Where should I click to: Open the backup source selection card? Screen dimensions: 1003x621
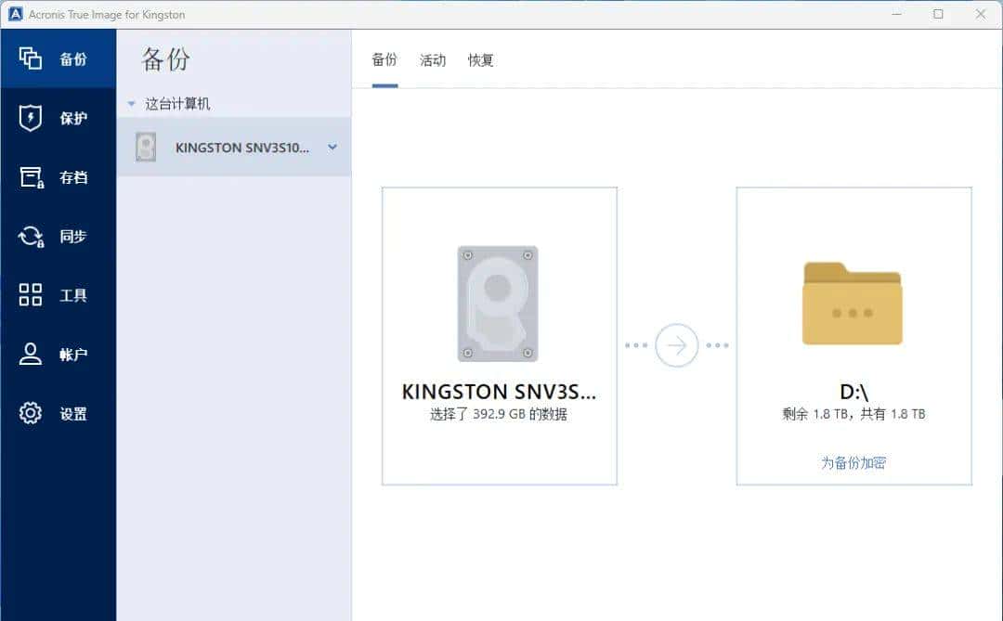pyautogui.click(x=498, y=335)
